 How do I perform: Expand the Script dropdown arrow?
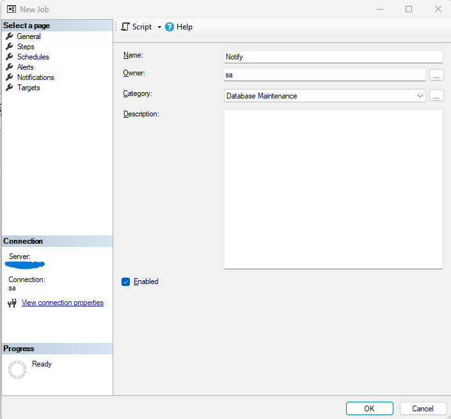[159, 27]
